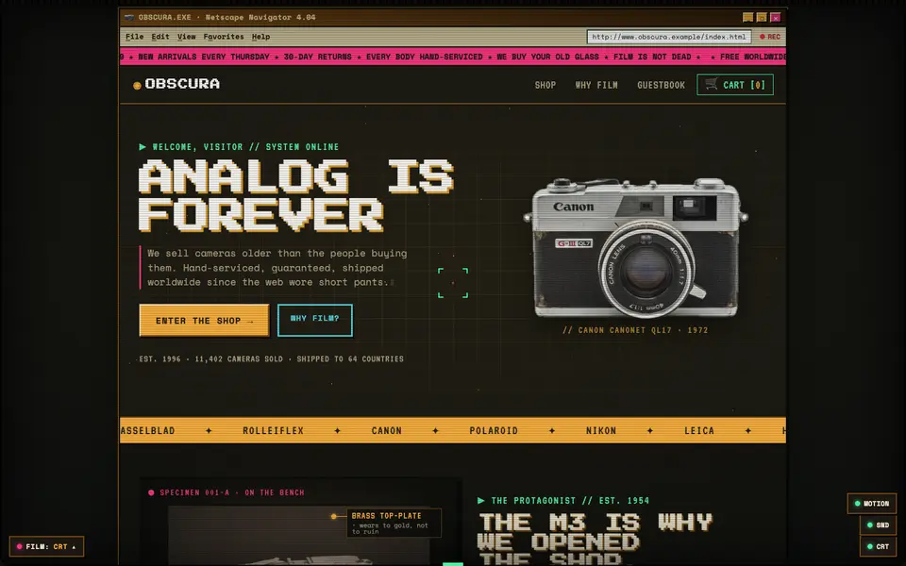Click THE PROTAGONIST // EST. 1954 text

[x=563, y=501]
